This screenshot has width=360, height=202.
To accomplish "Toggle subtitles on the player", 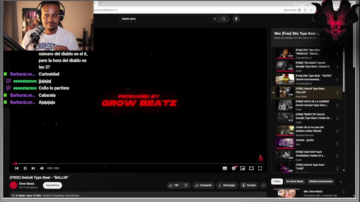I will [225, 168].
